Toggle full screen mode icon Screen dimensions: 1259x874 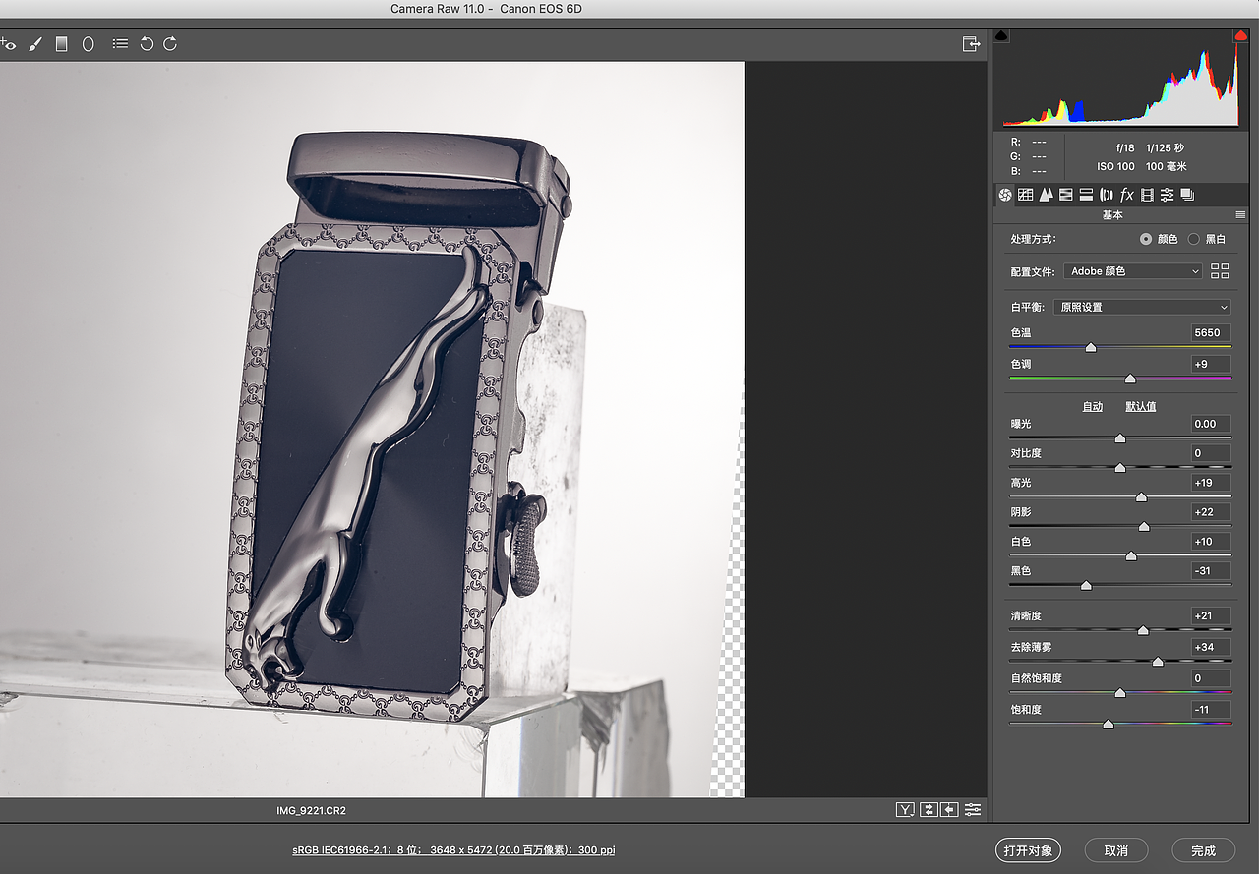(x=972, y=44)
